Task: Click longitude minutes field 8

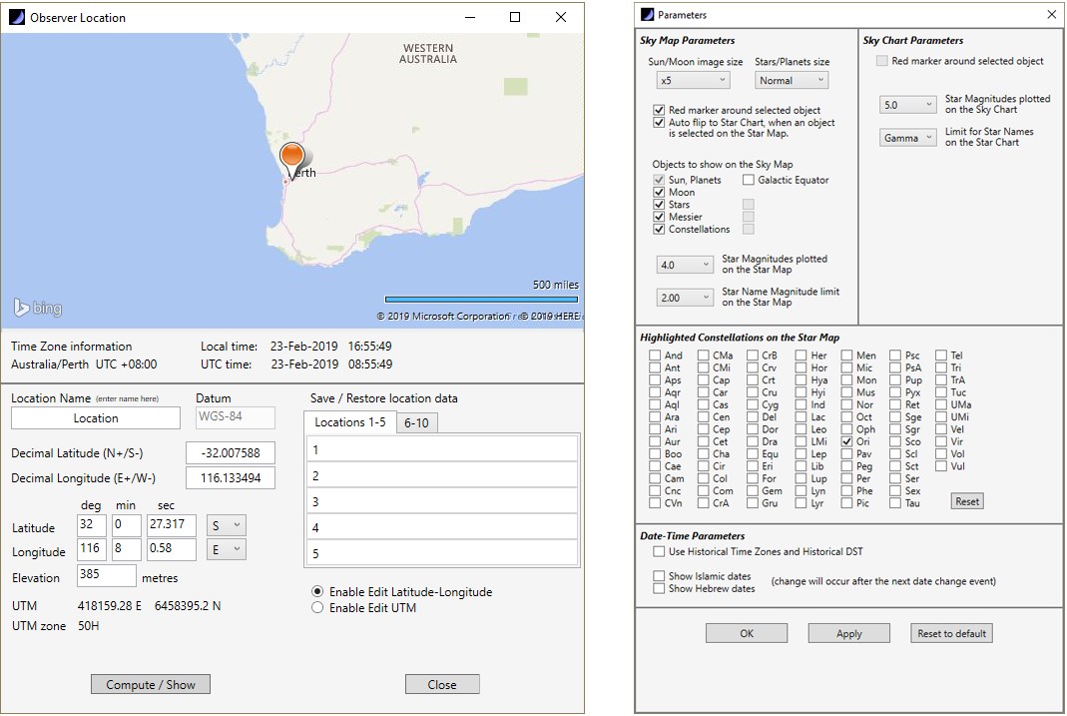Action: pos(127,549)
